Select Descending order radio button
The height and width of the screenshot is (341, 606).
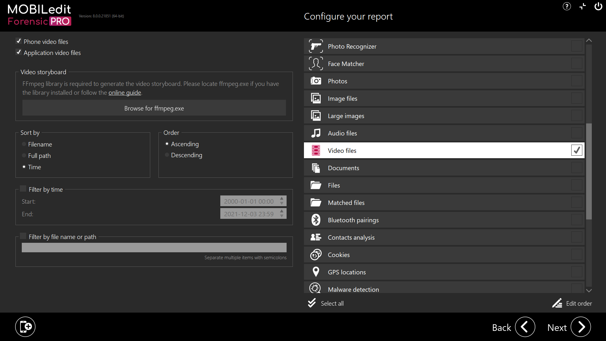coord(167,155)
